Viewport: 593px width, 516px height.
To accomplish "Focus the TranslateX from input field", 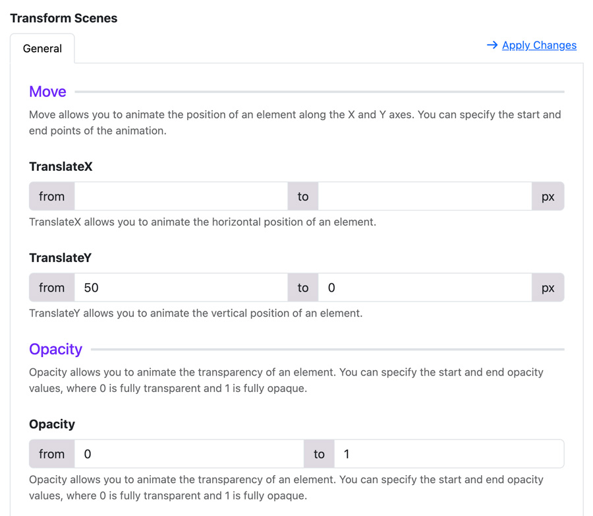I will click(x=181, y=196).
